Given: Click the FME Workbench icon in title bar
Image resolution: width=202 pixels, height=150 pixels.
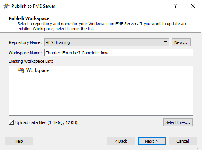Looking at the screenshot, I should pos(6,6).
